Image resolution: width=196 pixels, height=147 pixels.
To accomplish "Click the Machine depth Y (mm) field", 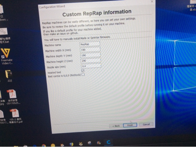I will pyautogui.click(x=90, y=55).
